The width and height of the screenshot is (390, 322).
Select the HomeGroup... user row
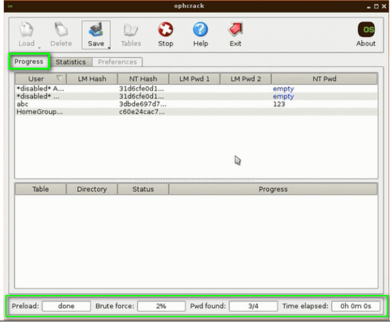pos(196,112)
